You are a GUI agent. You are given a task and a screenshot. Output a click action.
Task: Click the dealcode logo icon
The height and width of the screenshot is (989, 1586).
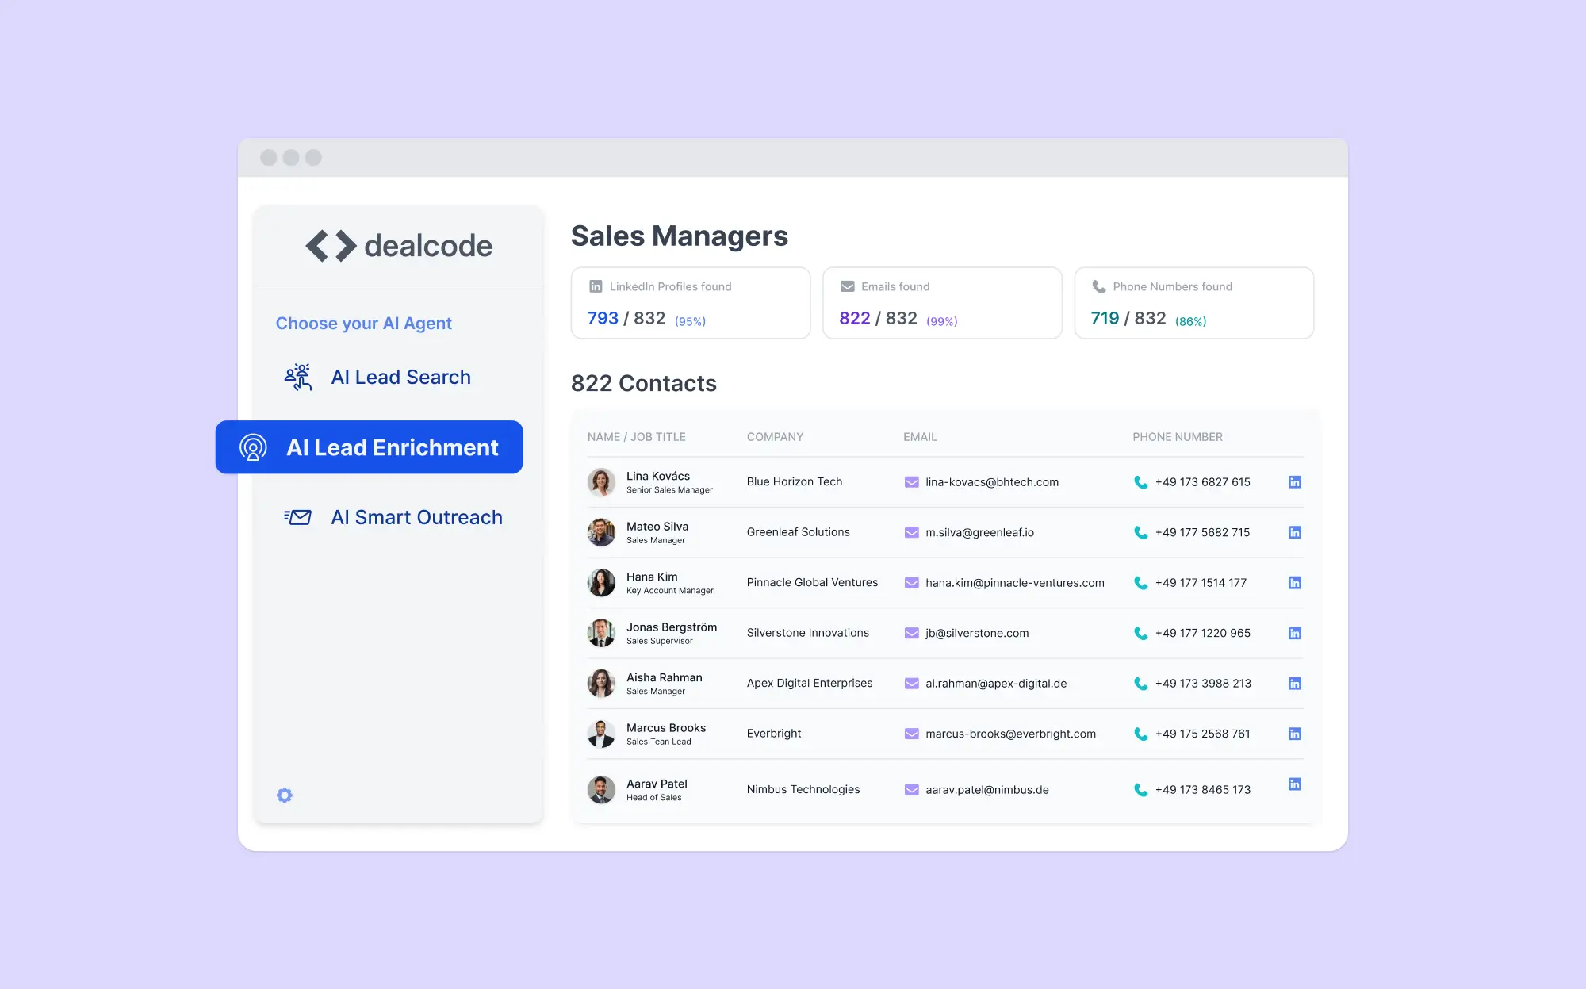331,245
